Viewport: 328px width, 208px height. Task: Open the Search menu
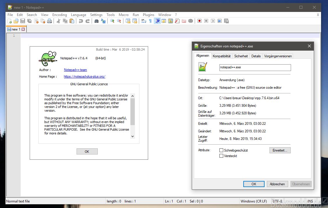click(32, 15)
